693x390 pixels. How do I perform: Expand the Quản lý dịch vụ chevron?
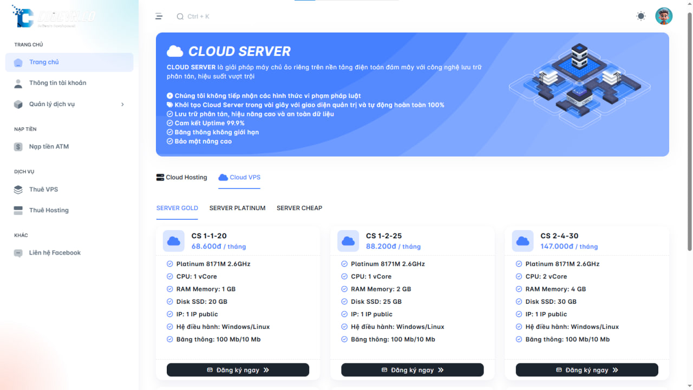[122, 105]
